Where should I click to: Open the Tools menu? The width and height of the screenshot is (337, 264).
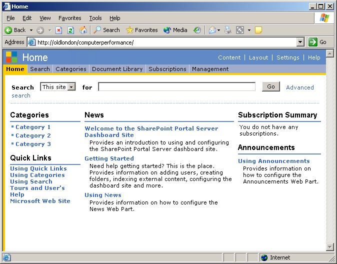(x=95, y=18)
